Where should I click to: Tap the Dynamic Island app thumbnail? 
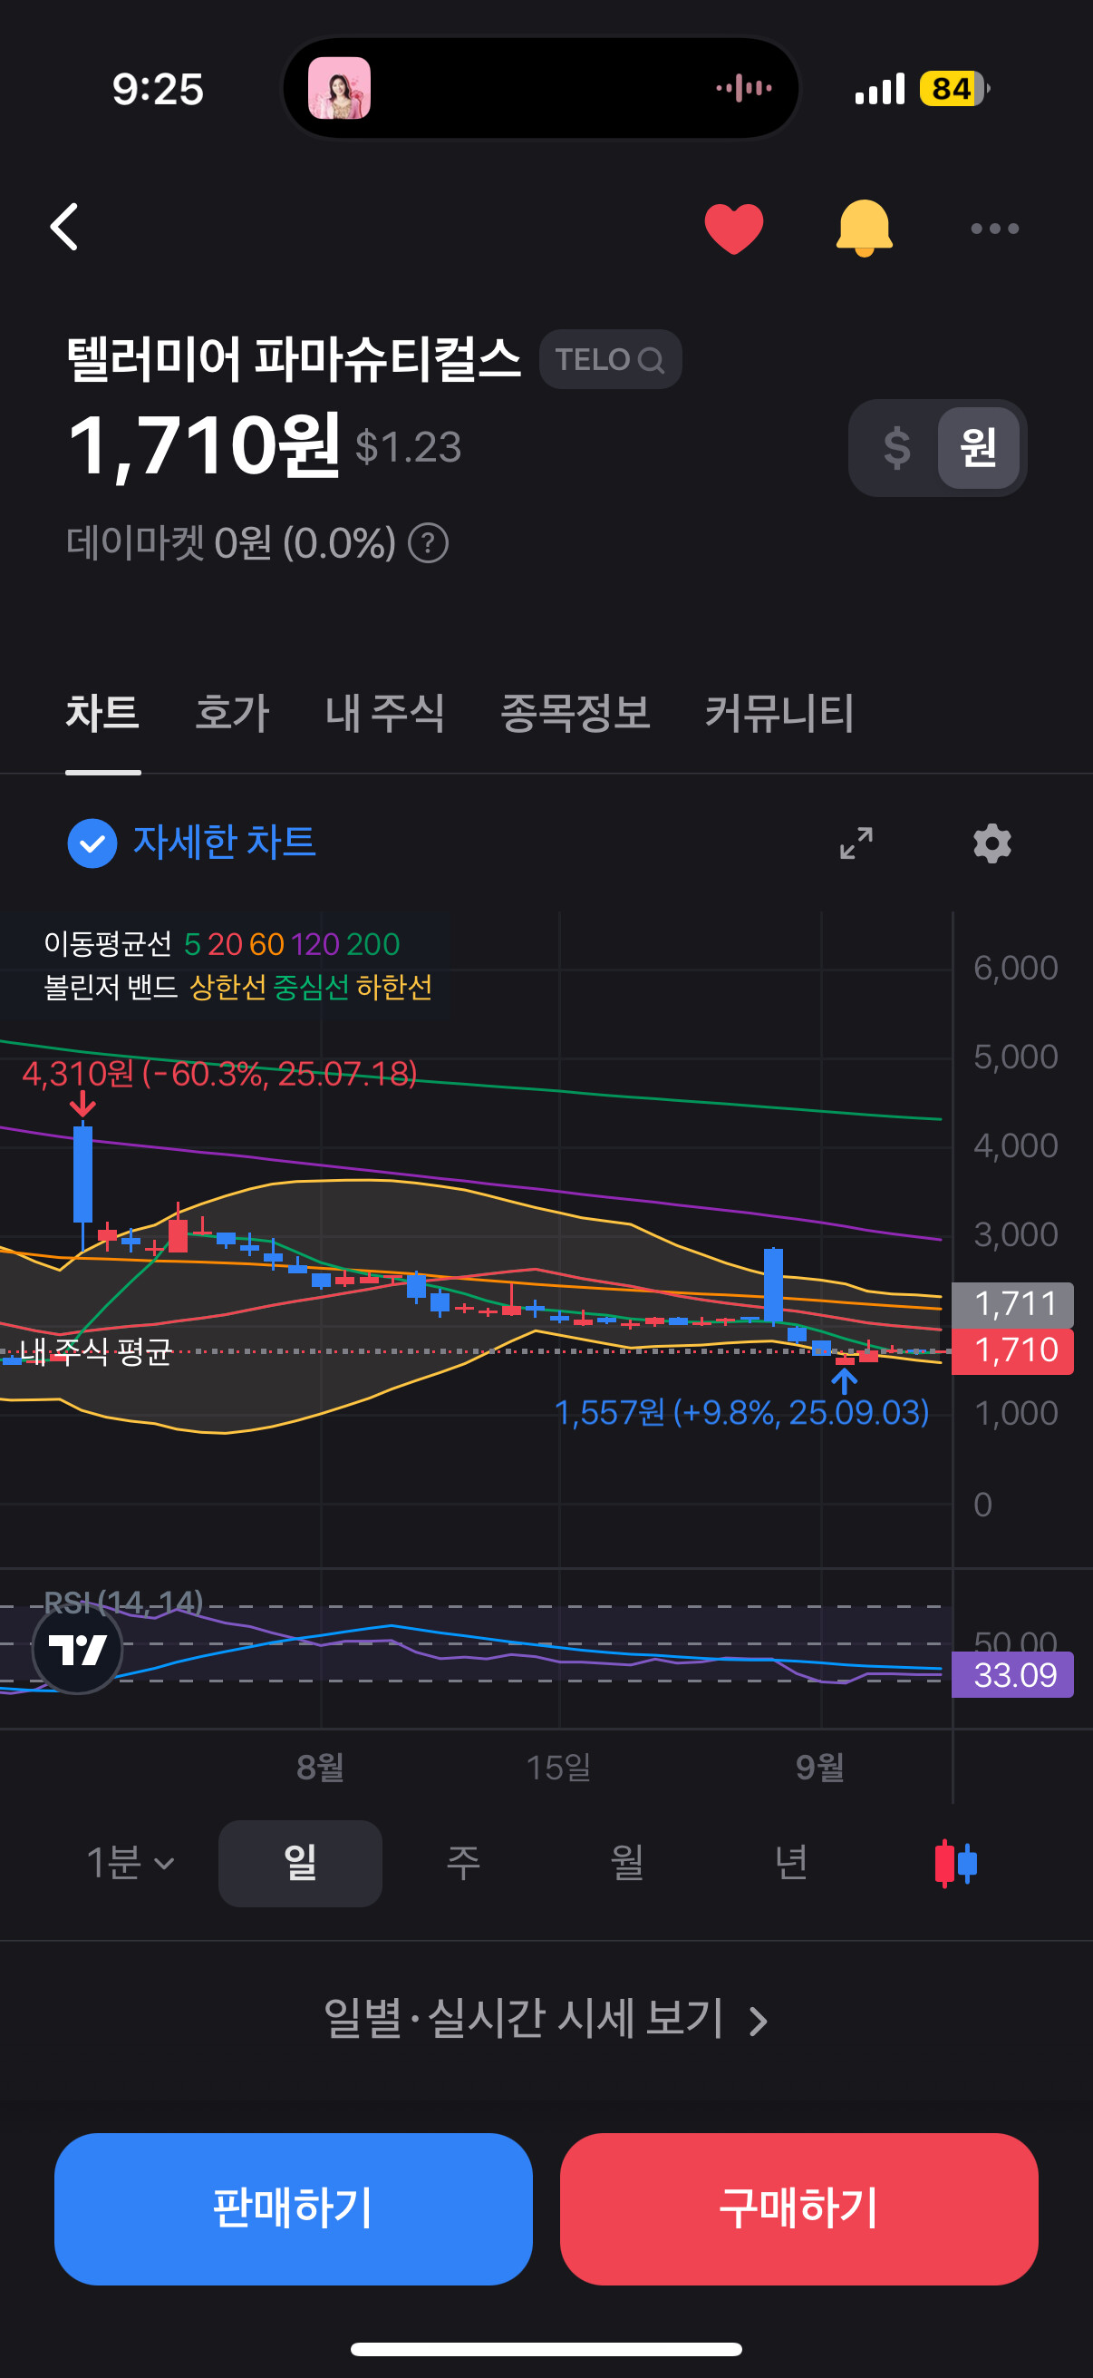339,88
